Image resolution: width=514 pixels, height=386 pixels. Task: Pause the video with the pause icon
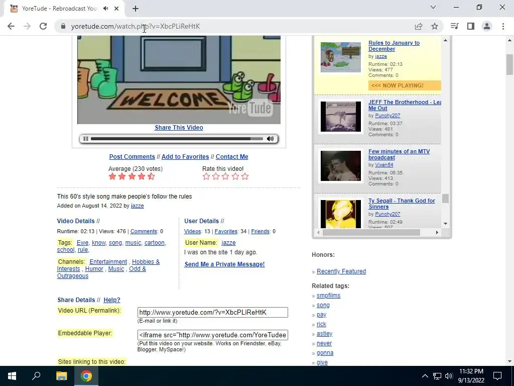click(x=85, y=139)
